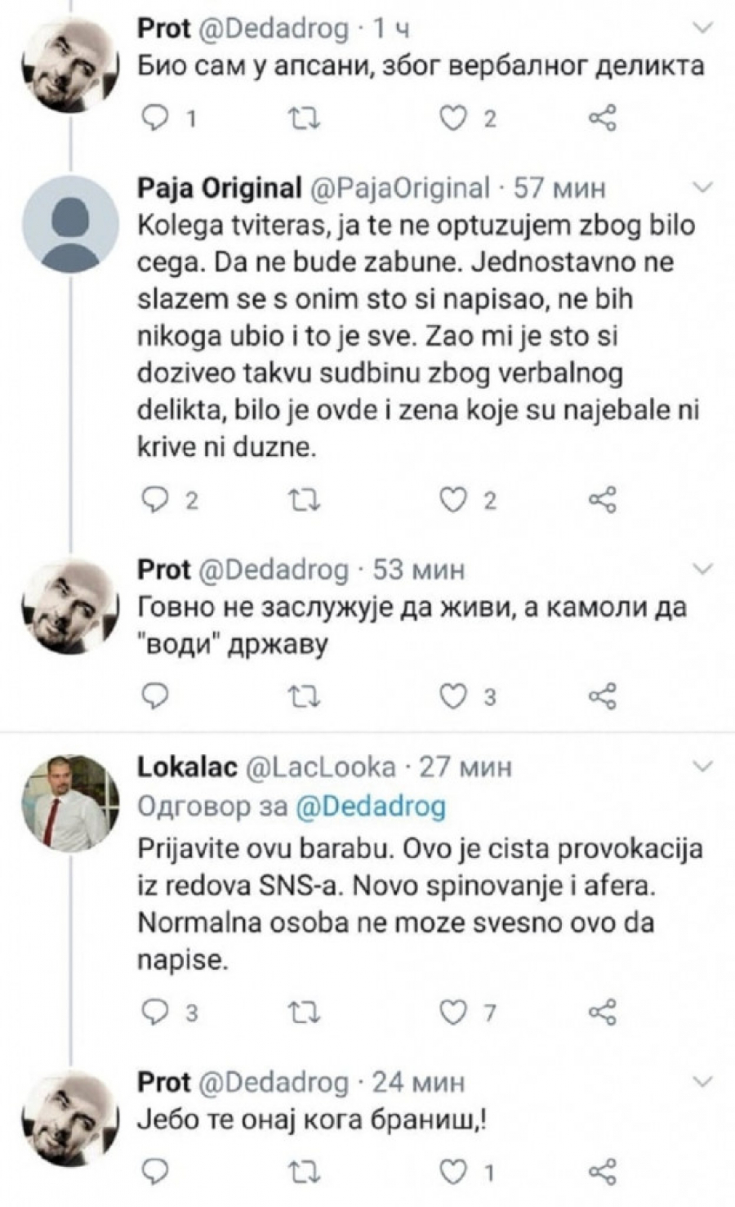Screen dimensions: 735x1207
Task: Like Lokalac's tweet with 7 likes
Action: click(452, 1013)
